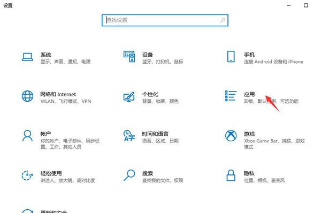
Task: Open the 更新和安全 category at bottom
Action: 54,211
